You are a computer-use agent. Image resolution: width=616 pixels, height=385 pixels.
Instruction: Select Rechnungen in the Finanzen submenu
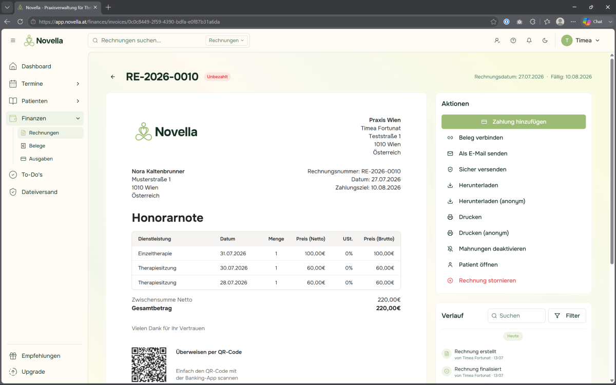[50, 133]
